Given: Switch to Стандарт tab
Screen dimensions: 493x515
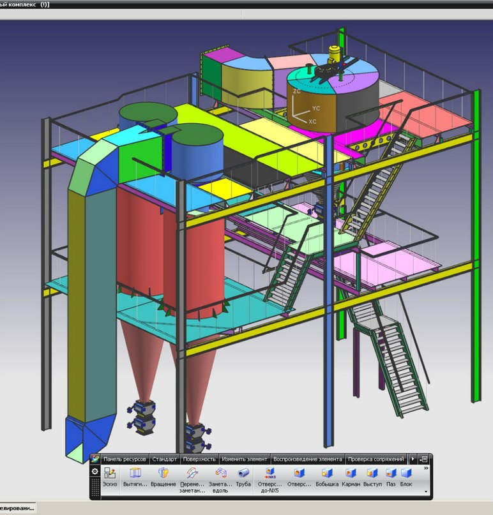Looking at the screenshot, I should pos(164,459).
